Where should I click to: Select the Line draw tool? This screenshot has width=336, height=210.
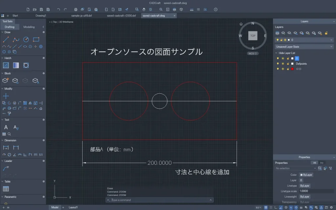6,39
